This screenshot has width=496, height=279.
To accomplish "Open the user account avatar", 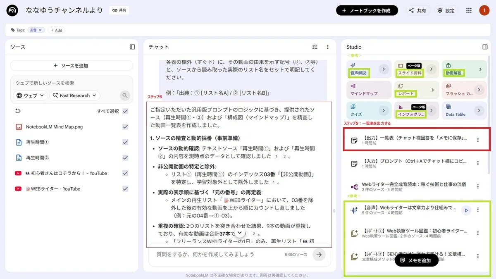I will [484, 10].
